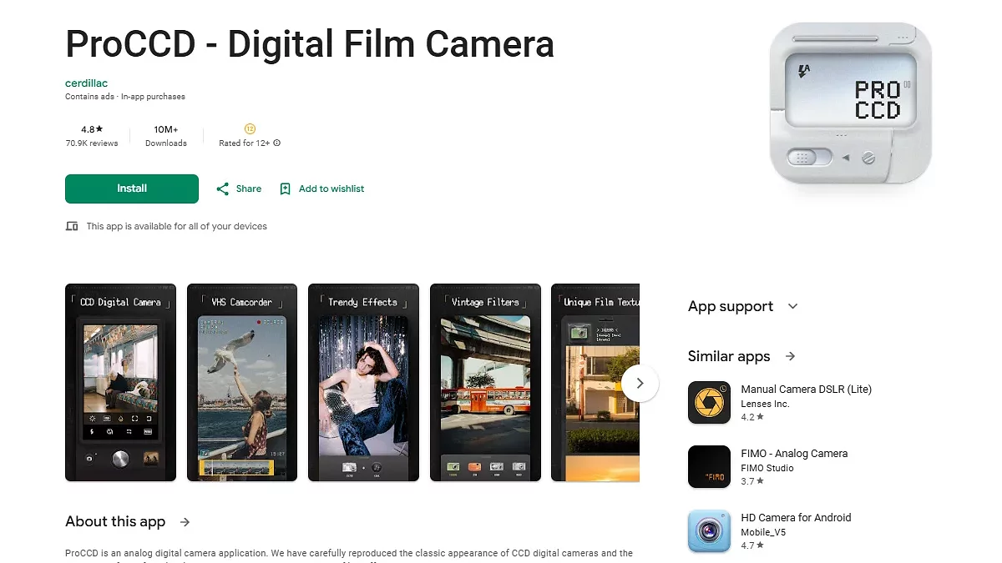Click the green Install button

[132, 189]
